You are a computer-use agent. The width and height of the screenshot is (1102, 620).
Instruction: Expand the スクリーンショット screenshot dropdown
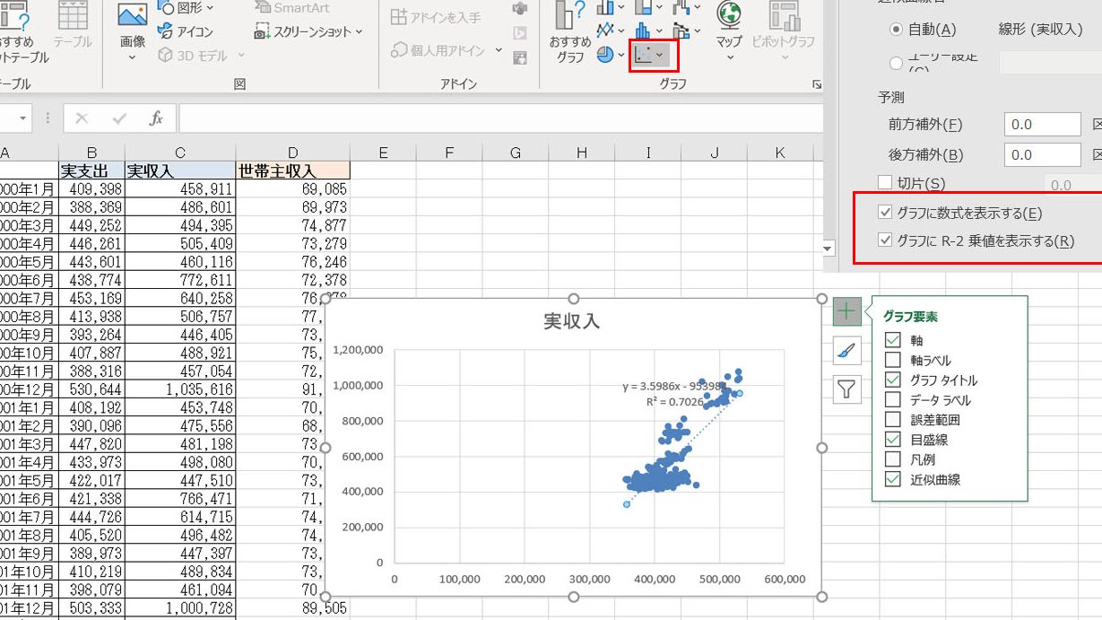359,31
